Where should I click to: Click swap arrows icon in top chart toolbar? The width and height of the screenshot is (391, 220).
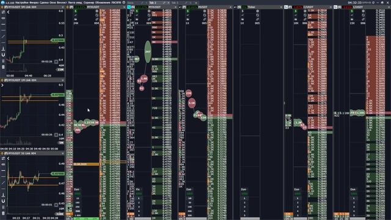tap(3, 12)
